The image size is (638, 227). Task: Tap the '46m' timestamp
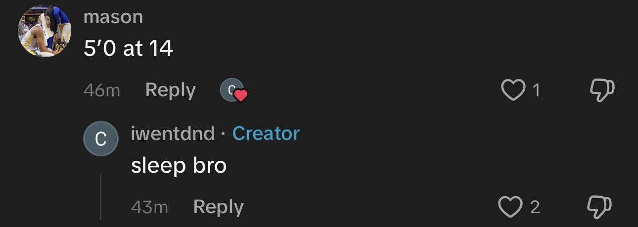(102, 91)
